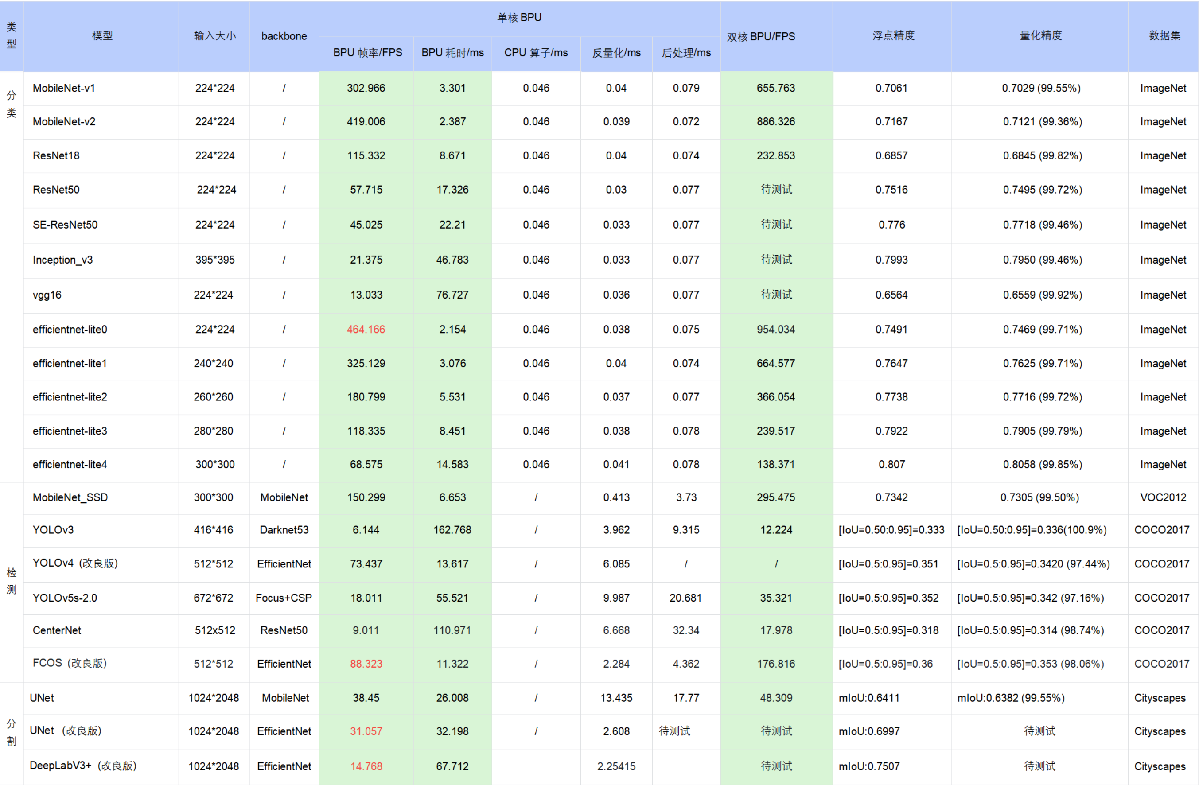Select the Darknet53 backbone cell
This screenshot has height=785, width=1199.
[x=284, y=530]
